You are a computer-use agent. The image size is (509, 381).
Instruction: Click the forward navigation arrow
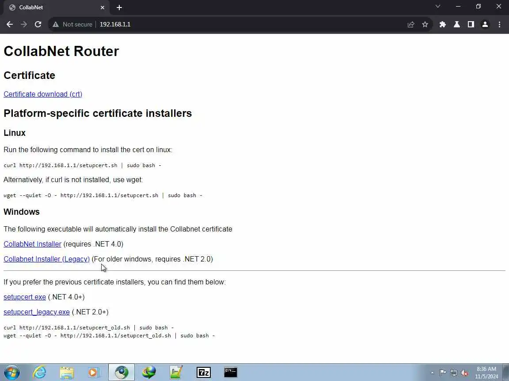tap(24, 24)
